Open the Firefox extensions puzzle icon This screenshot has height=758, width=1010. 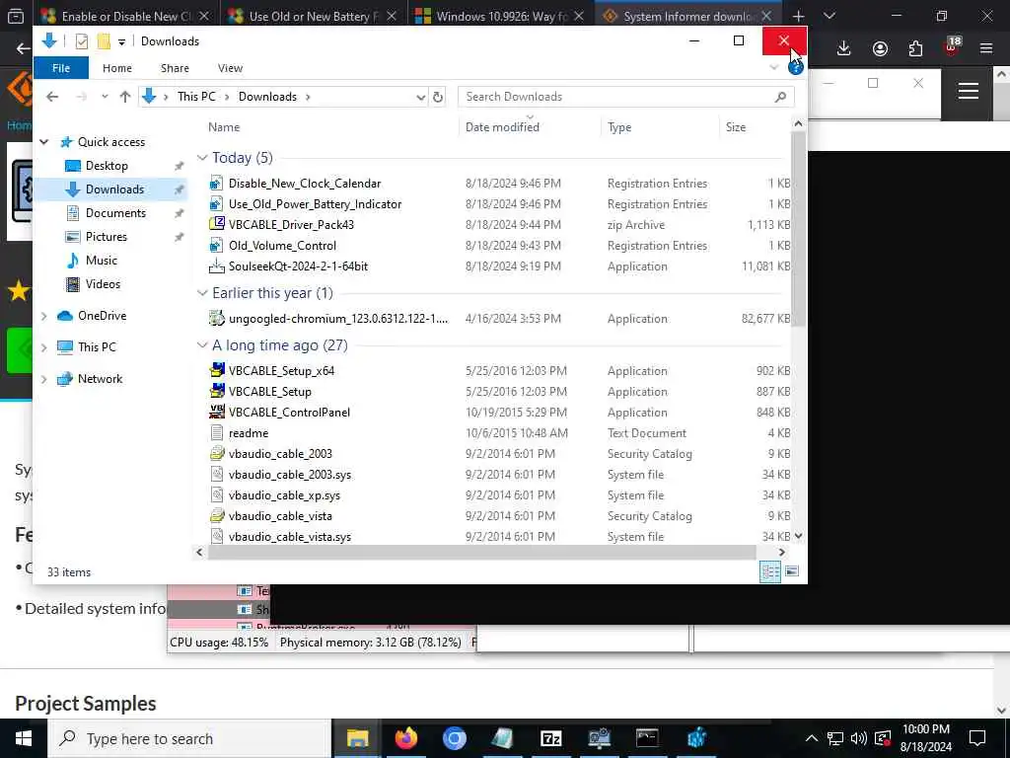(x=915, y=48)
